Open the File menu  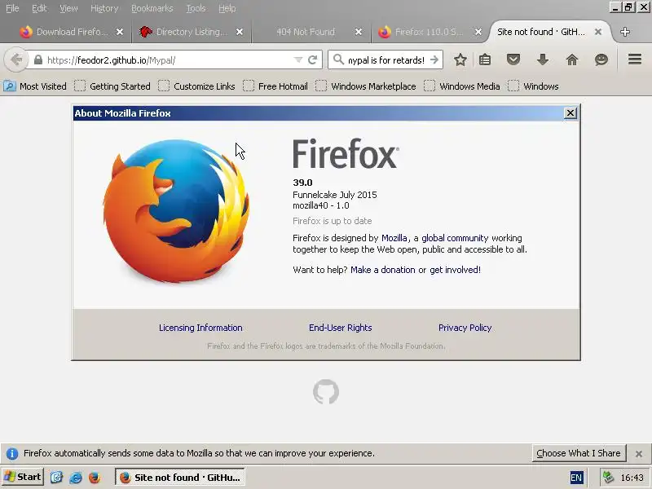pos(12,8)
